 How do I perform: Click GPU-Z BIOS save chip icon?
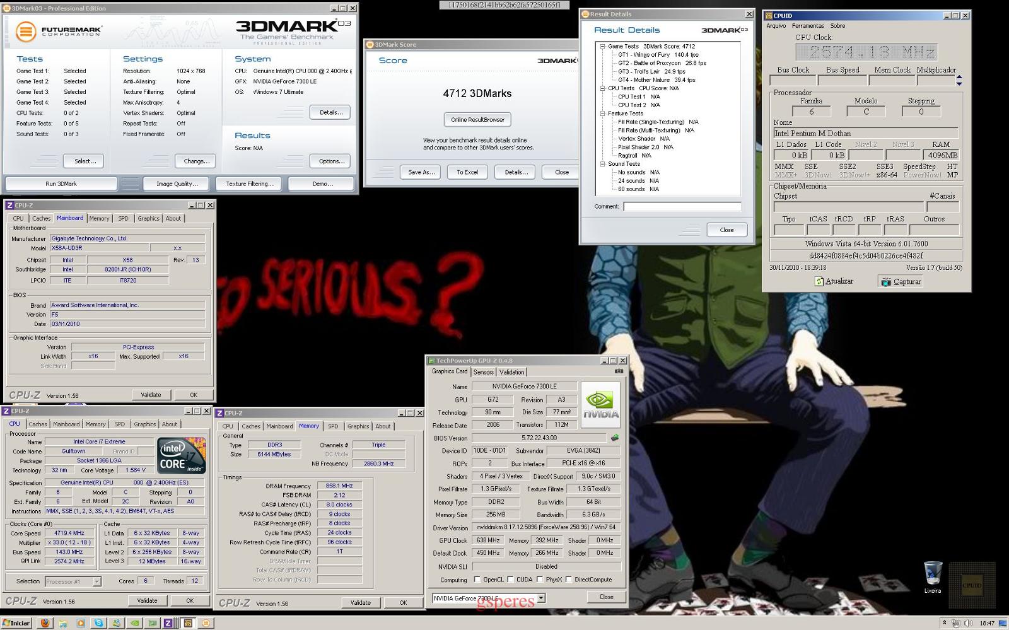tap(615, 438)
